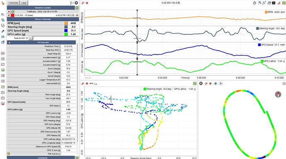The image size is (286, 159).
Task: Click the orange RPM color swatch
Action: 66,23
